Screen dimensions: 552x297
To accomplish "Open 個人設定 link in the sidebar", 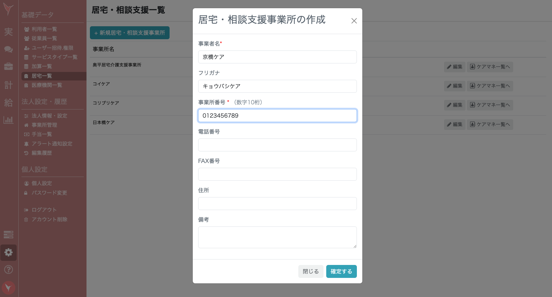I will [x=42, y=183].
